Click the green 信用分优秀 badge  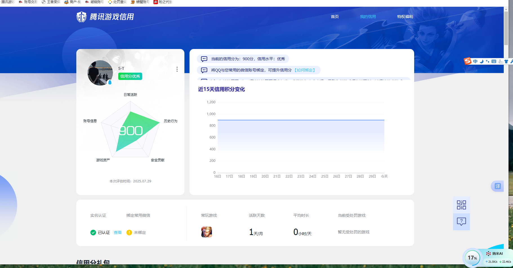click(130, 76)
